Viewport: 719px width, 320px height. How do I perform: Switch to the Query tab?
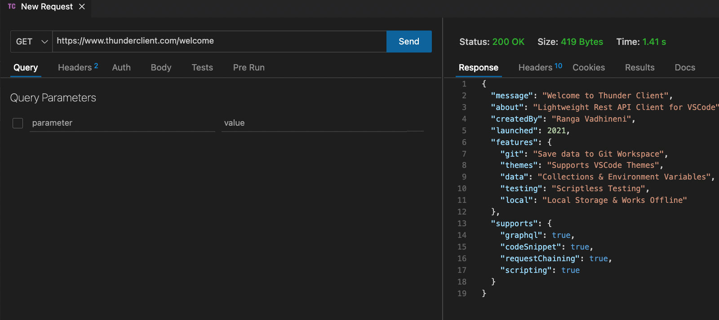pos(26,67)
